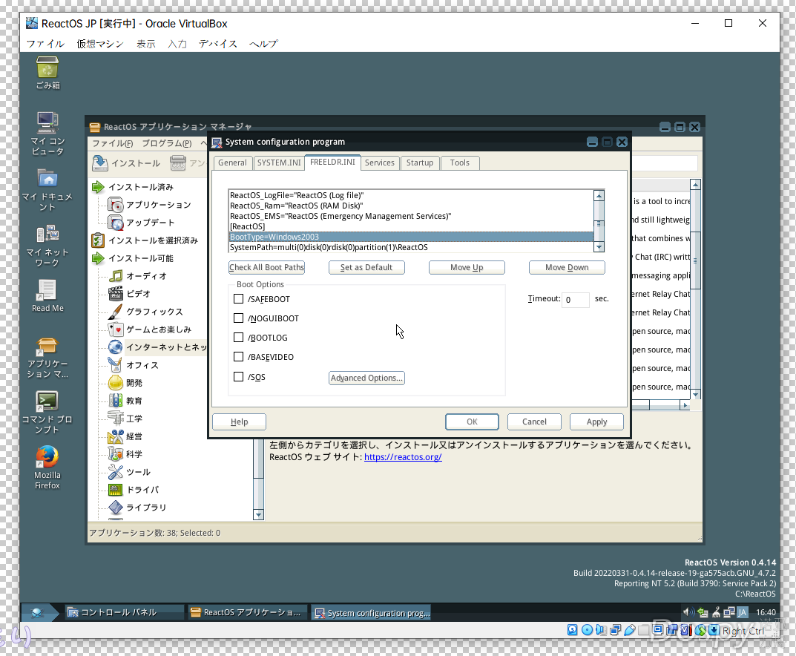Open the Recycle Bin desktop icon

click(x=47, y=69)
